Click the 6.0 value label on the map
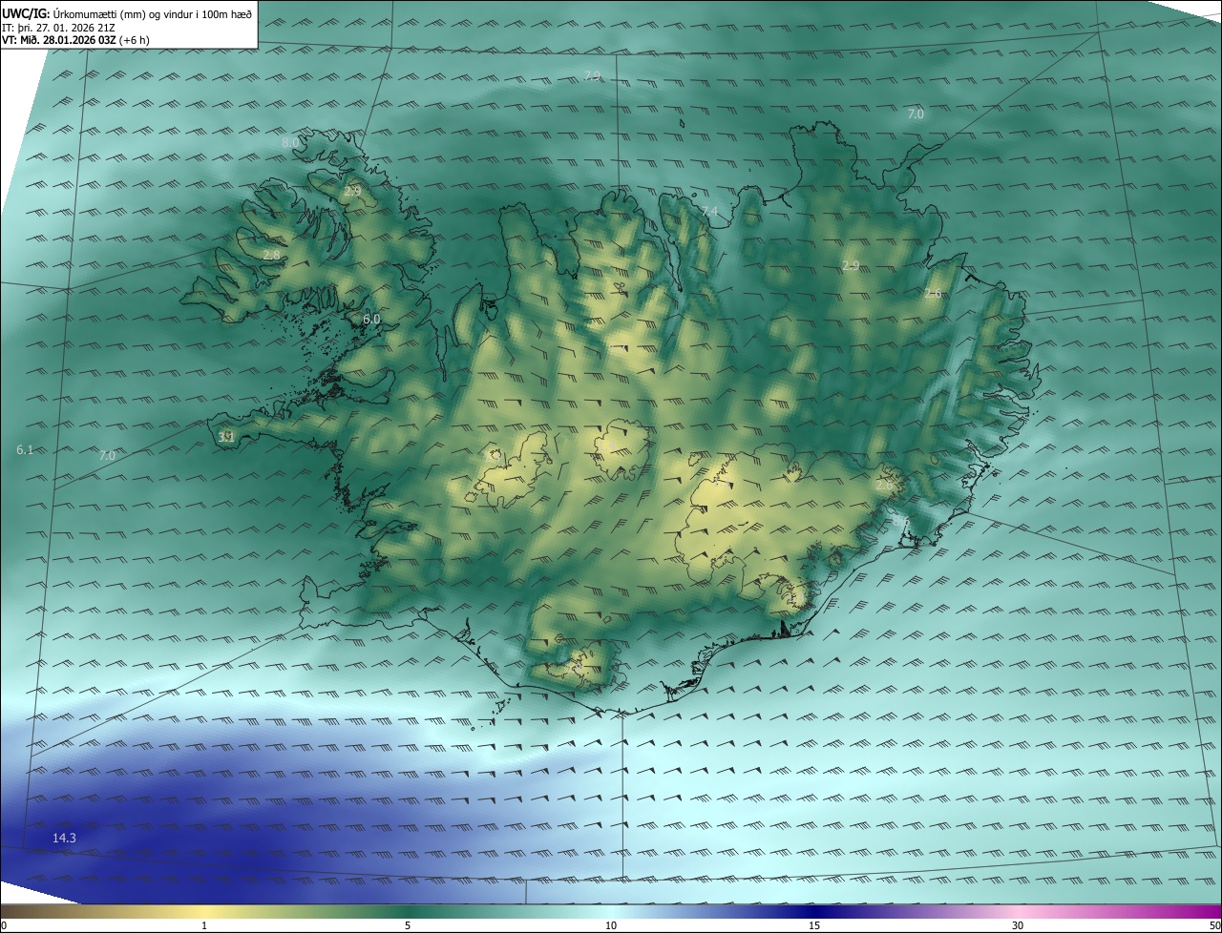 pos(371,319)
